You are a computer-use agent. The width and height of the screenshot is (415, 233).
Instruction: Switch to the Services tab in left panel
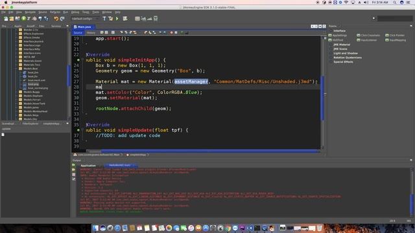pyautogui.click(x=56, y=26)
